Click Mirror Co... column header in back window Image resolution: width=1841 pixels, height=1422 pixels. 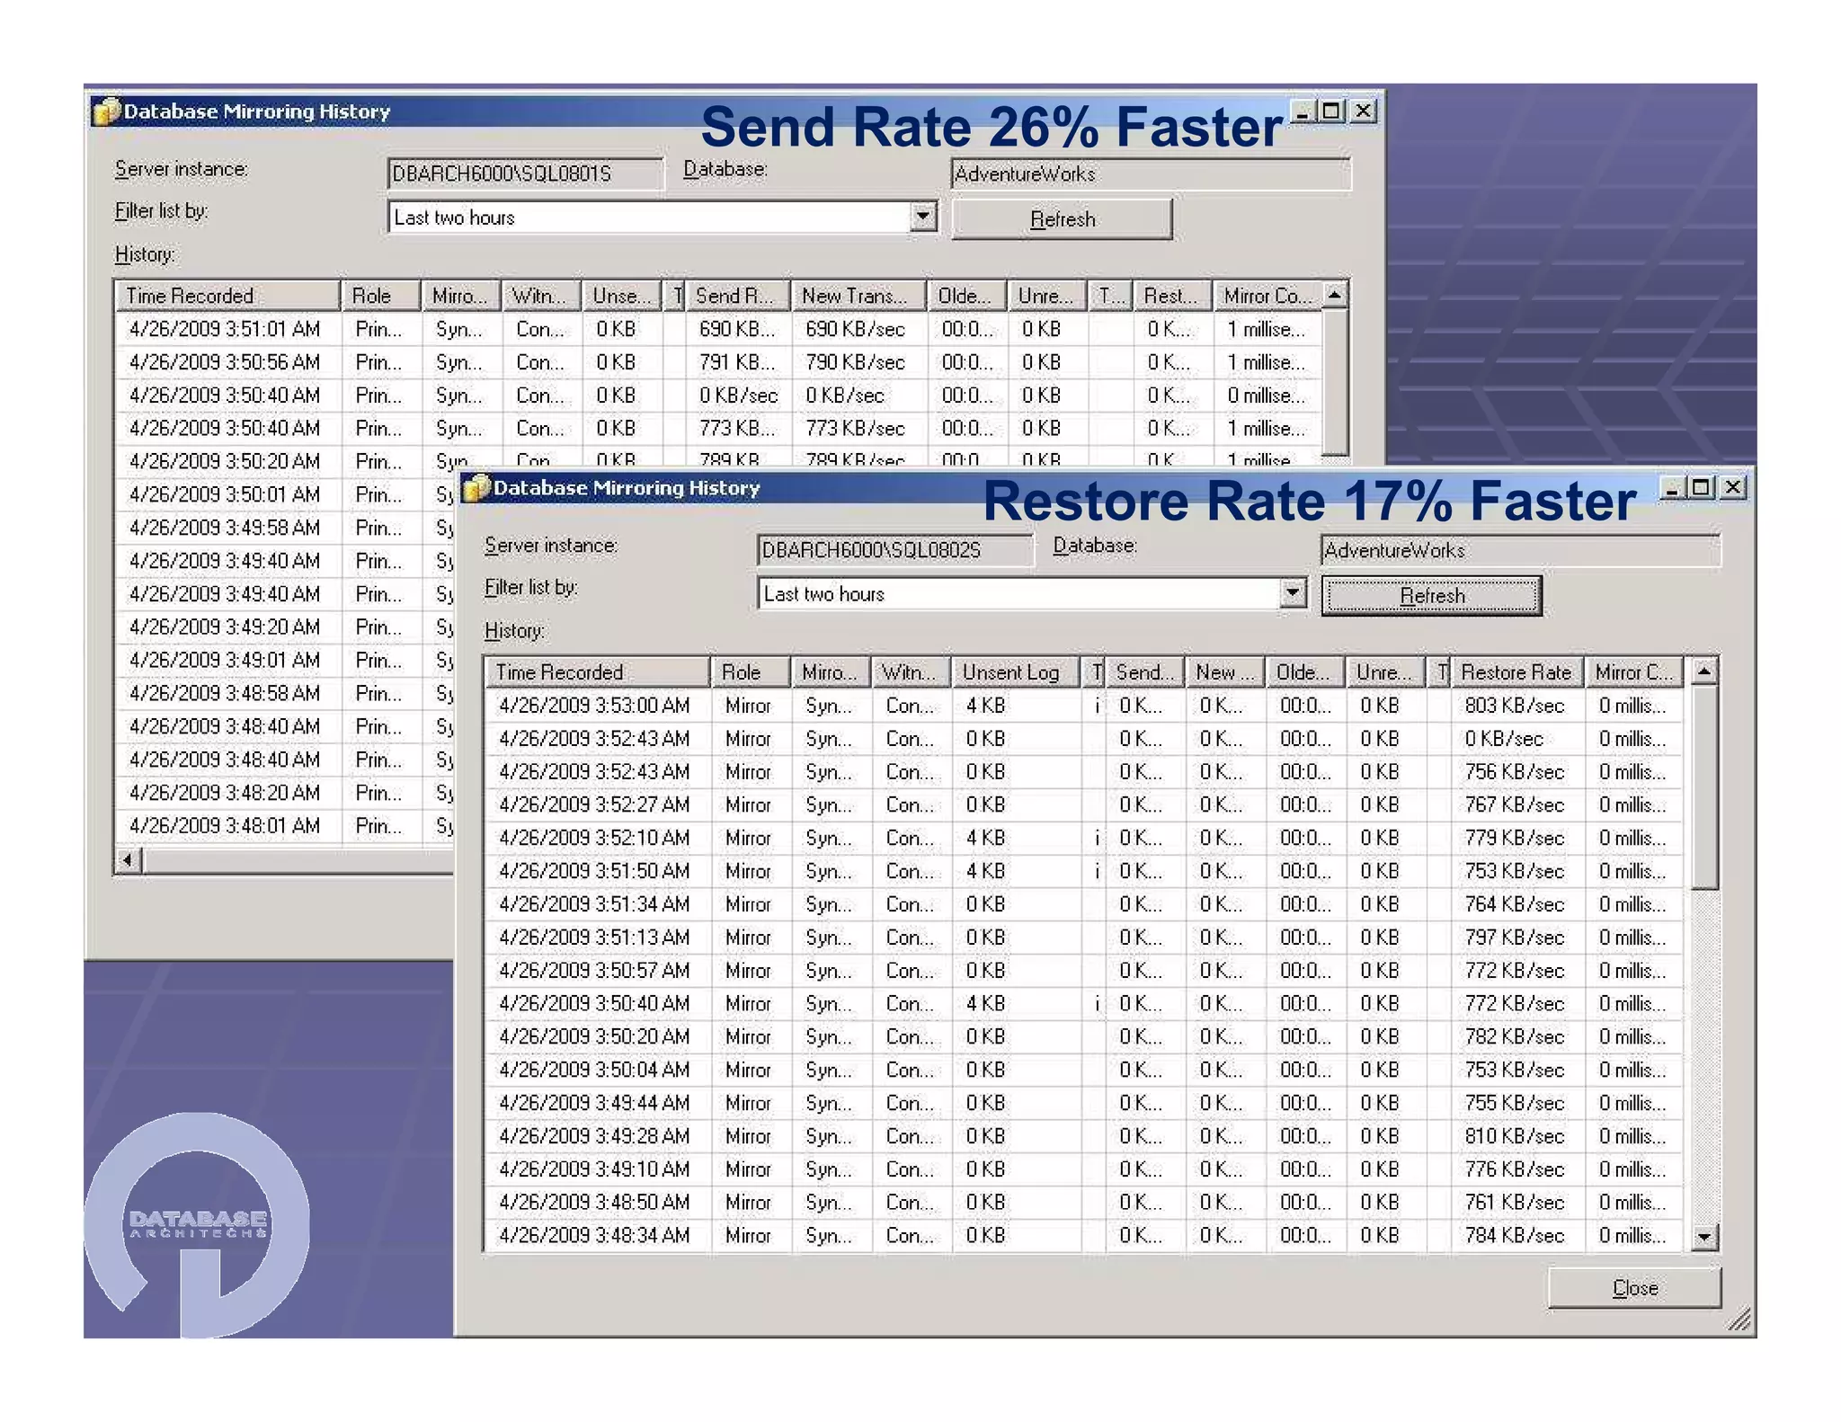(1267, 296)
